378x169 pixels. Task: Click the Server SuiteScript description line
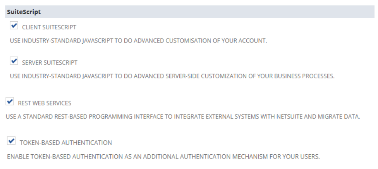[172, 76]
